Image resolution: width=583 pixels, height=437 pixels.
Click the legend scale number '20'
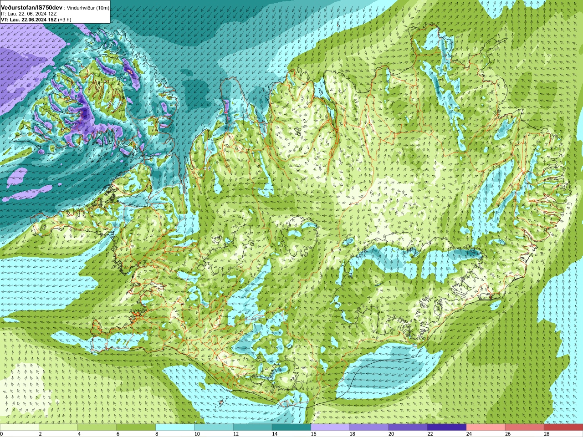[x=391, y=434]
